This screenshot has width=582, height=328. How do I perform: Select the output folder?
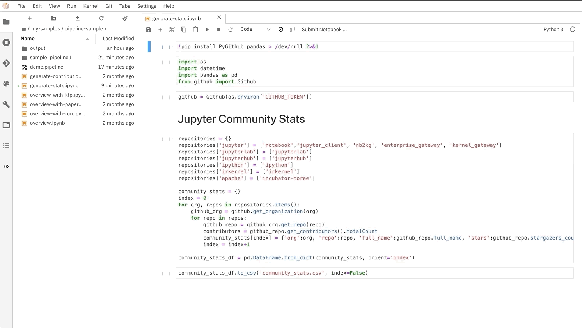(x=77, y=48)
